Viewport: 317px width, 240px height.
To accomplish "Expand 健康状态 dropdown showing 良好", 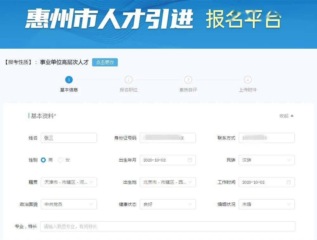I will 167,204.
